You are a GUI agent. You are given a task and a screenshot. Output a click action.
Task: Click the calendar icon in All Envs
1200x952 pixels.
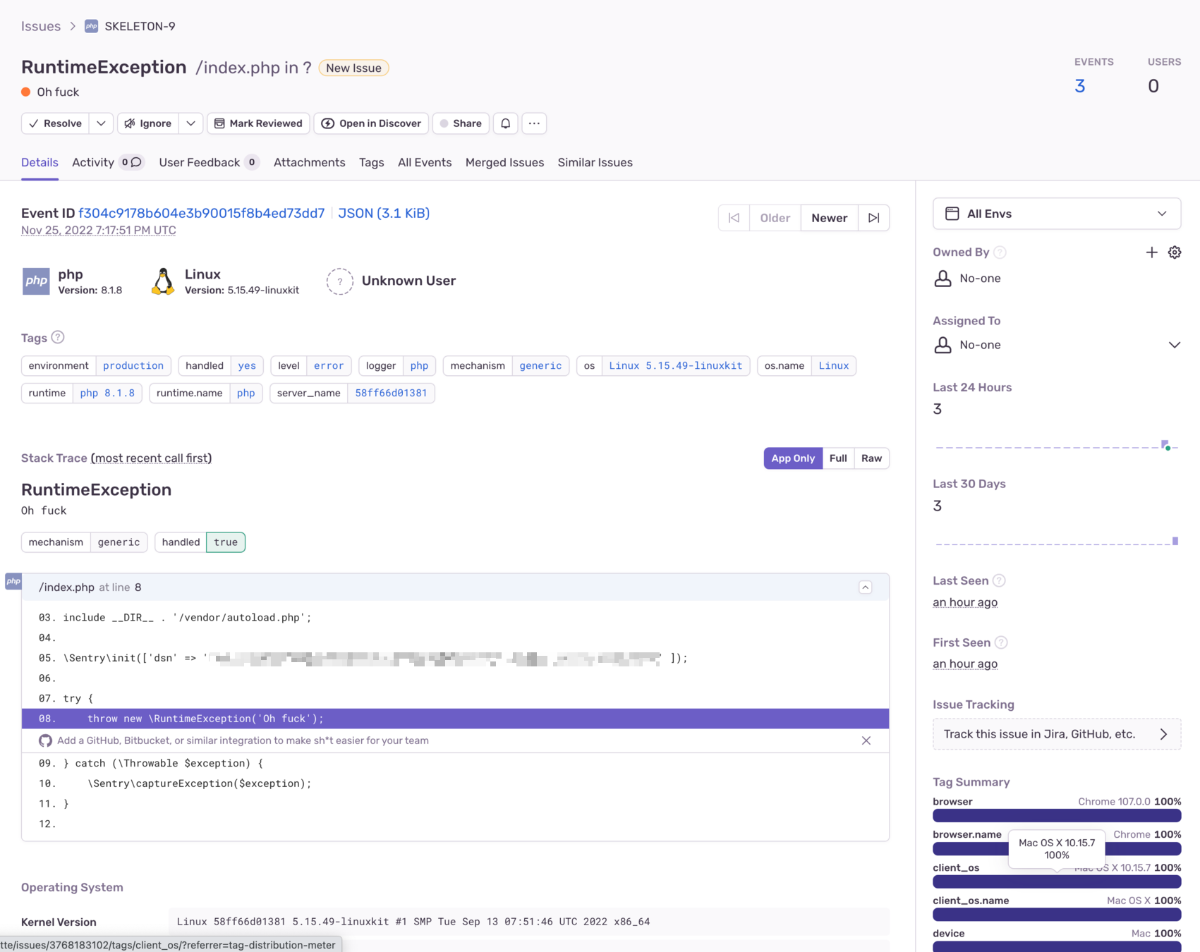click(x=952, y=214)
